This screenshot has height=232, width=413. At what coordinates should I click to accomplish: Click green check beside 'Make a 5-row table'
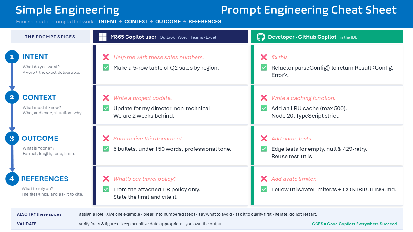click(x=106, y=68)
